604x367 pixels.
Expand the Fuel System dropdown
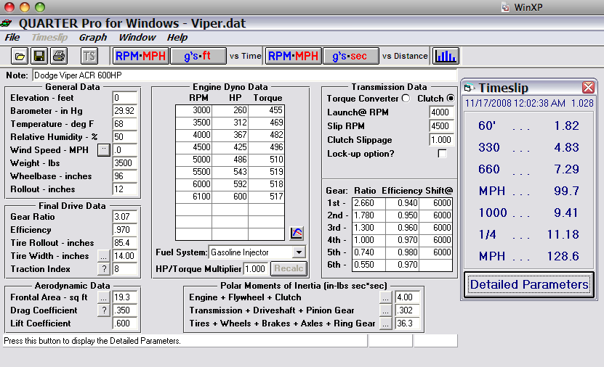[x=298, y=252]
